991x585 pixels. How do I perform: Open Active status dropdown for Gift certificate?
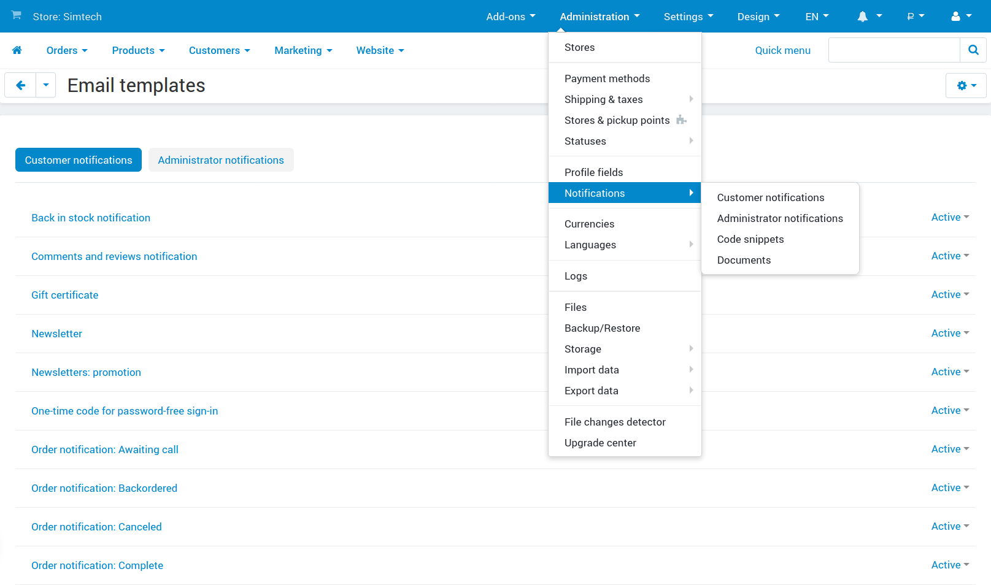[x=950, y=295]
